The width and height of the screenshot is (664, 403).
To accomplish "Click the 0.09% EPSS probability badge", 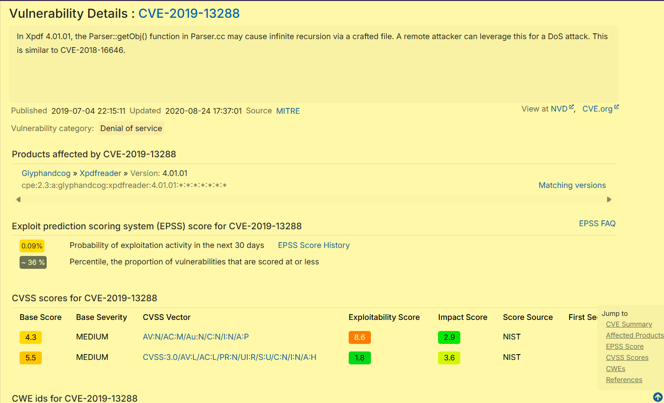I will 32,246.
